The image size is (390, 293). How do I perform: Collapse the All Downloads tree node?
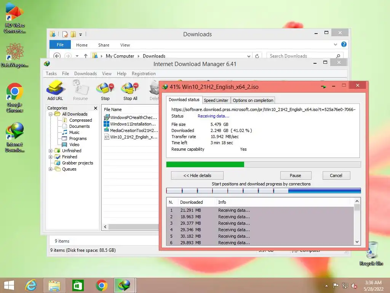coord(51,114)
